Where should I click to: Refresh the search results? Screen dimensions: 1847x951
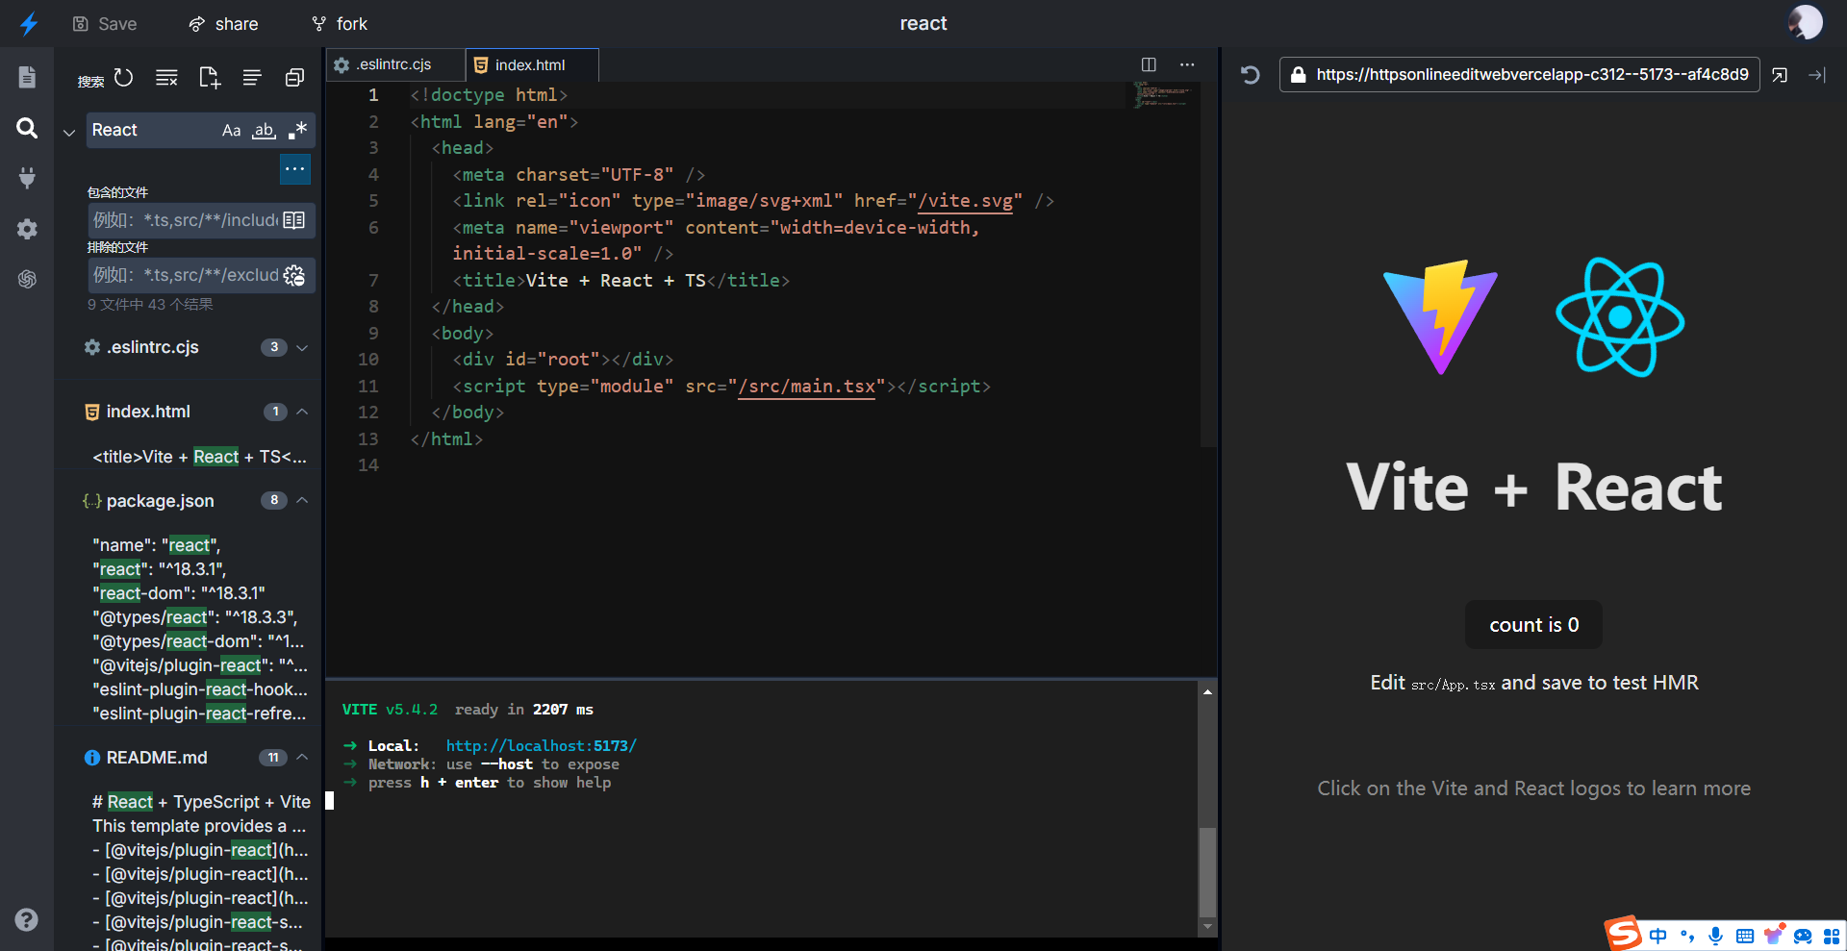[x=124, y=78]
